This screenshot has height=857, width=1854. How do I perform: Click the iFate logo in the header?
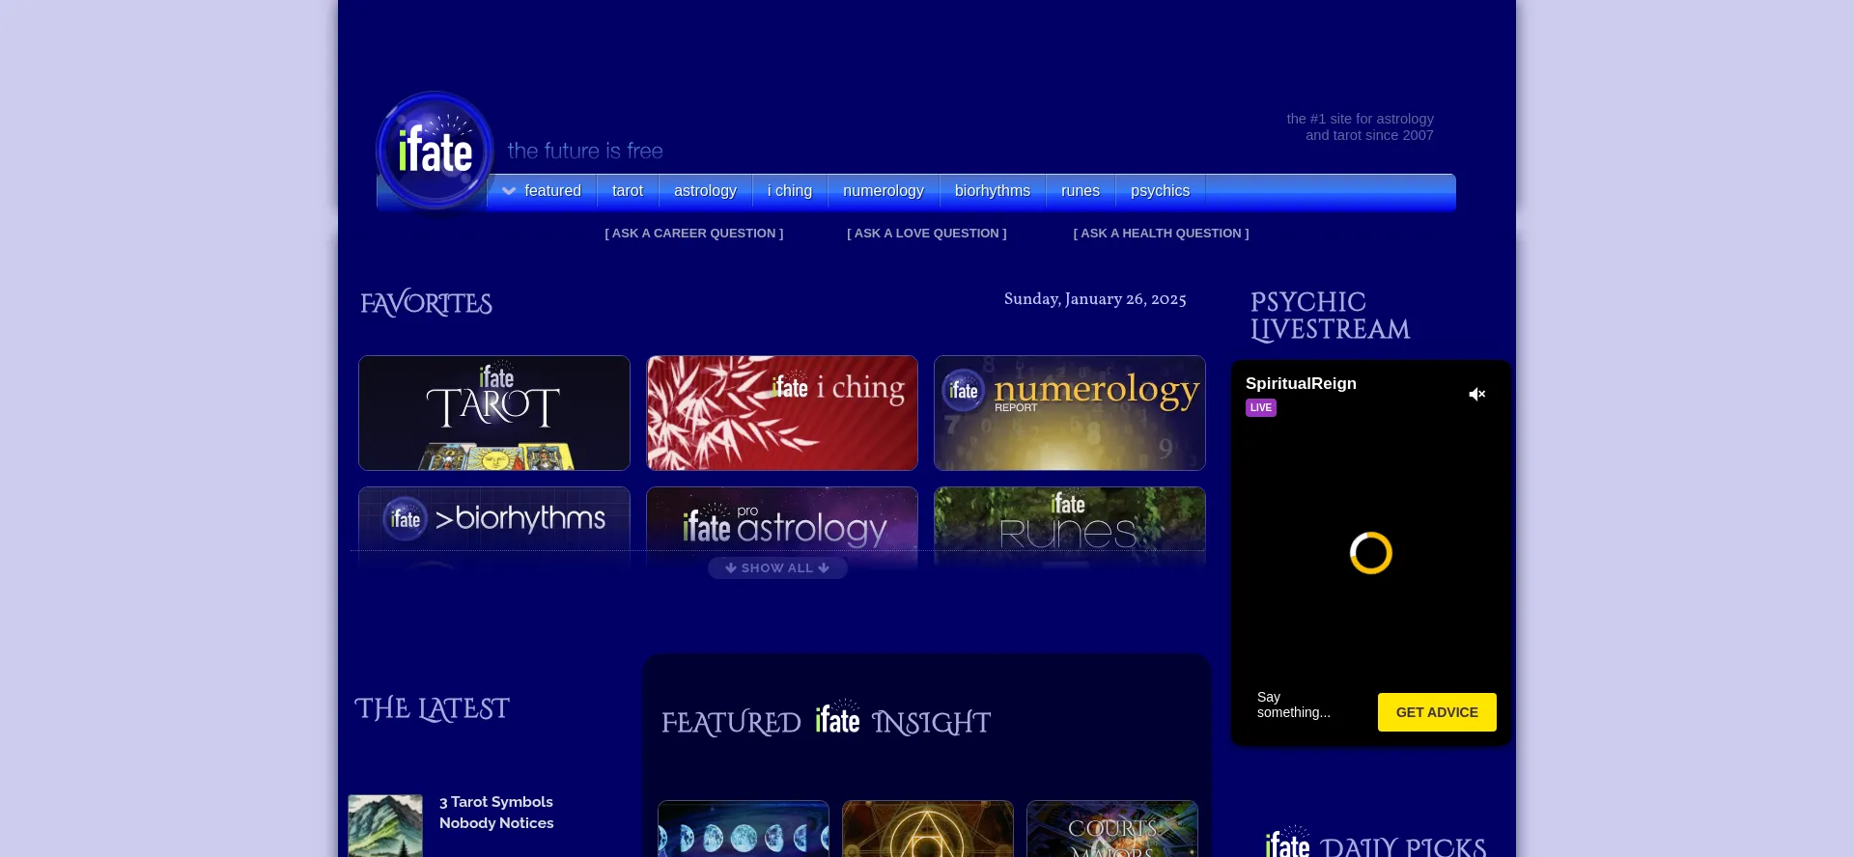click(435, 152)
